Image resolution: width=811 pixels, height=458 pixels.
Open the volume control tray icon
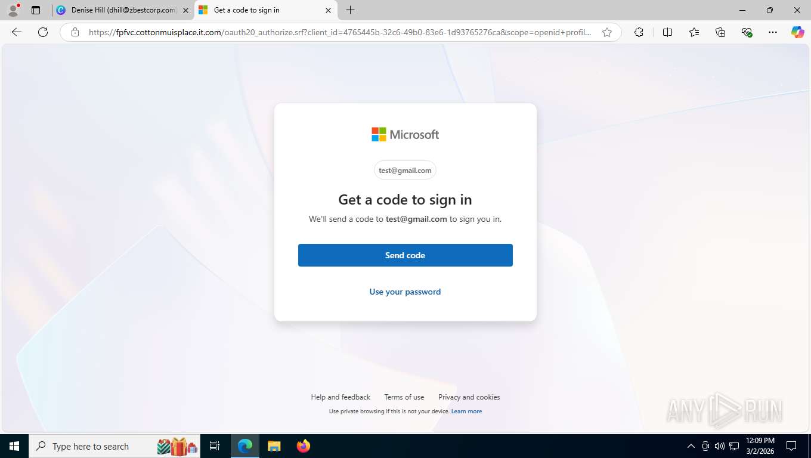click(x=720, y=446)
